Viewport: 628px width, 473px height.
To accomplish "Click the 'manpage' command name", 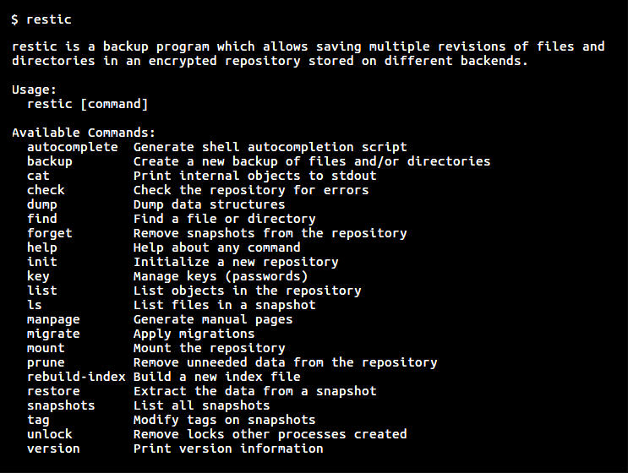I will pos(53,319).
